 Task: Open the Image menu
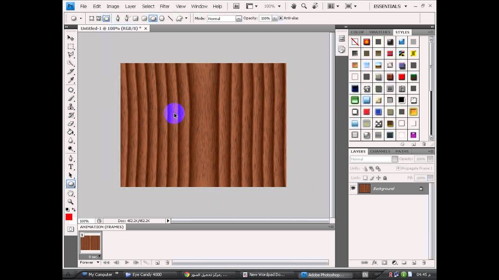pos(113,6)
